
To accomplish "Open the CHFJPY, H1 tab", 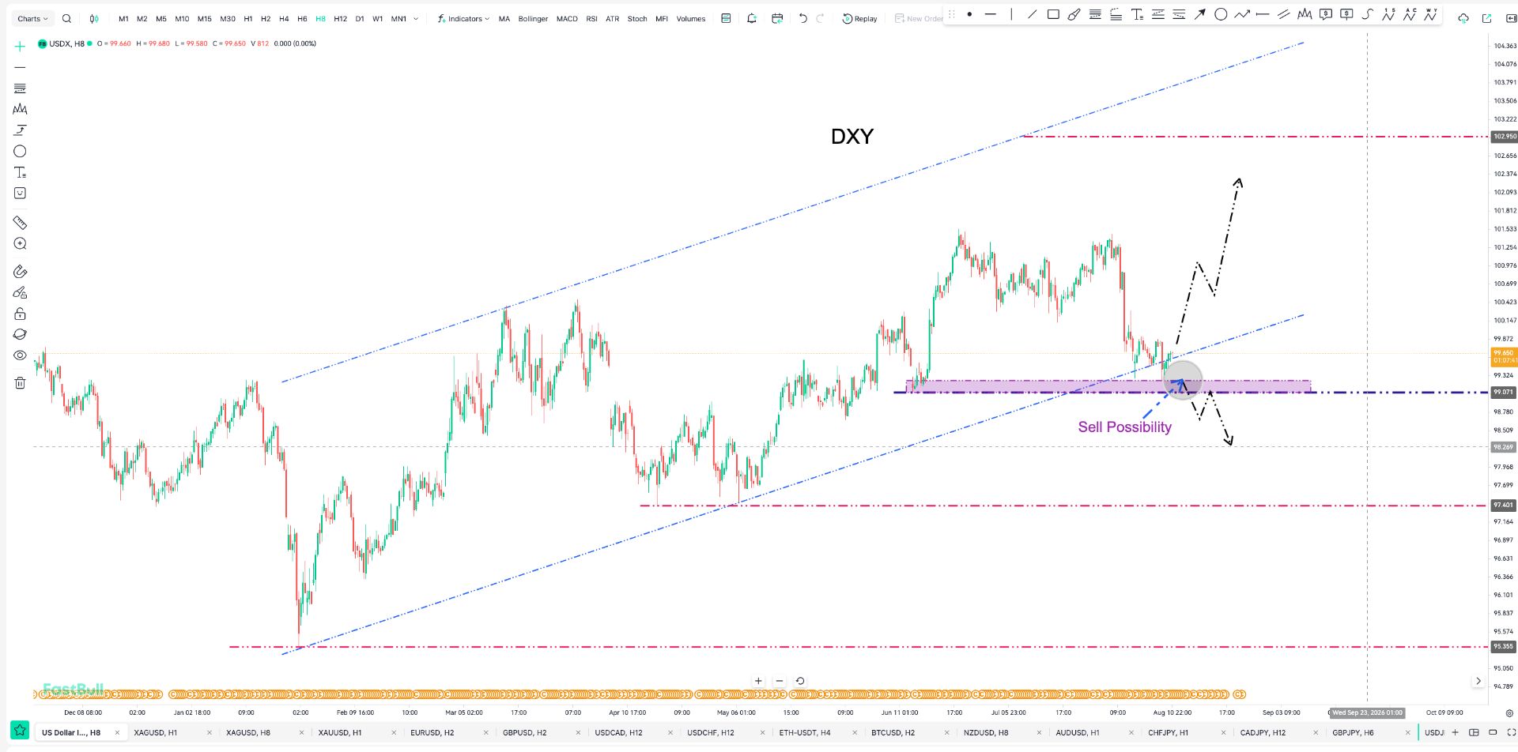I will [x=1169, y=732].
